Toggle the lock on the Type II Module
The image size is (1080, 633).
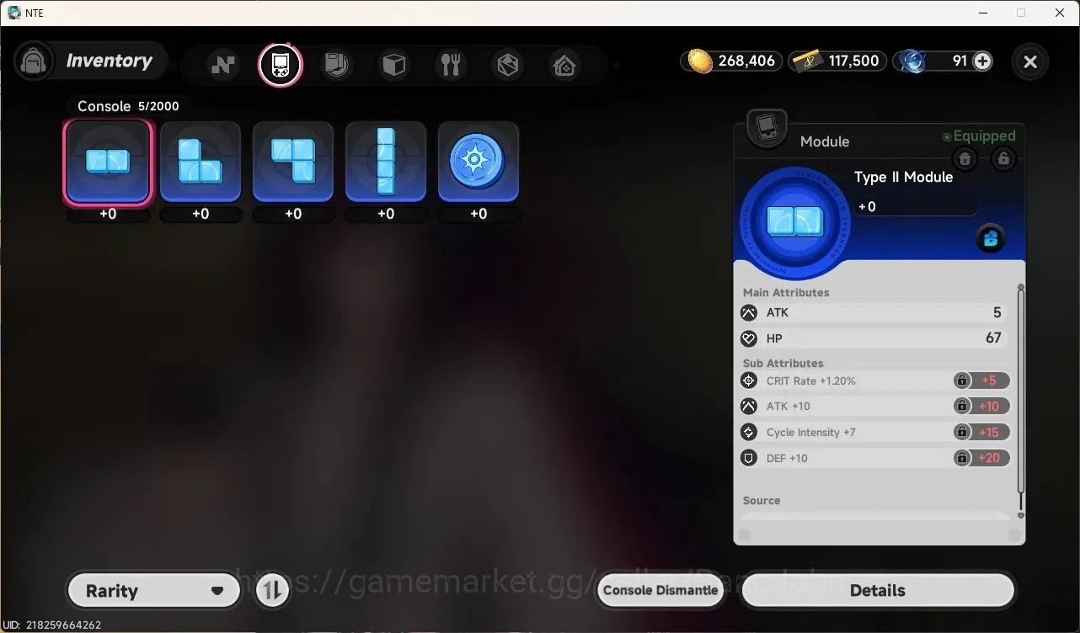1002,158
